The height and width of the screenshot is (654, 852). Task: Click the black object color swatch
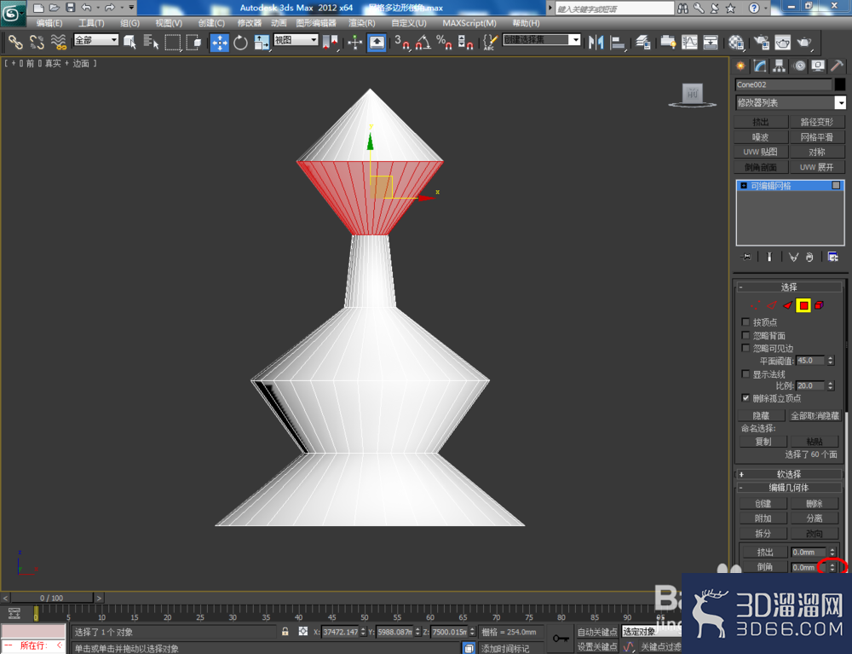(x=839, y=84)
